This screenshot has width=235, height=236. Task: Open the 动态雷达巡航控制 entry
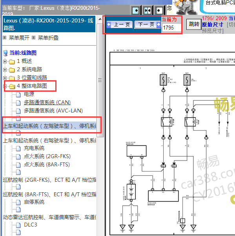click(x=50, y=218)
